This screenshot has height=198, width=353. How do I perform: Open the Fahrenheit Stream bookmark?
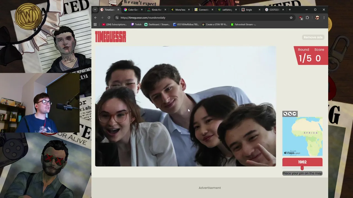243,24
